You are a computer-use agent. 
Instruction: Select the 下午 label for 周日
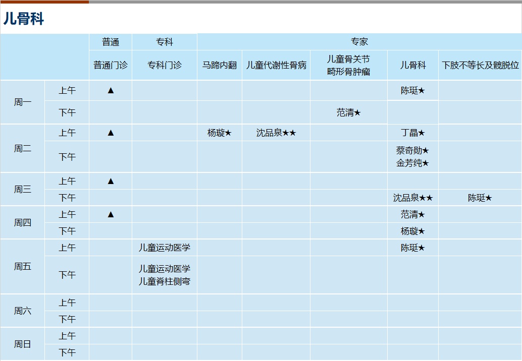67,352
